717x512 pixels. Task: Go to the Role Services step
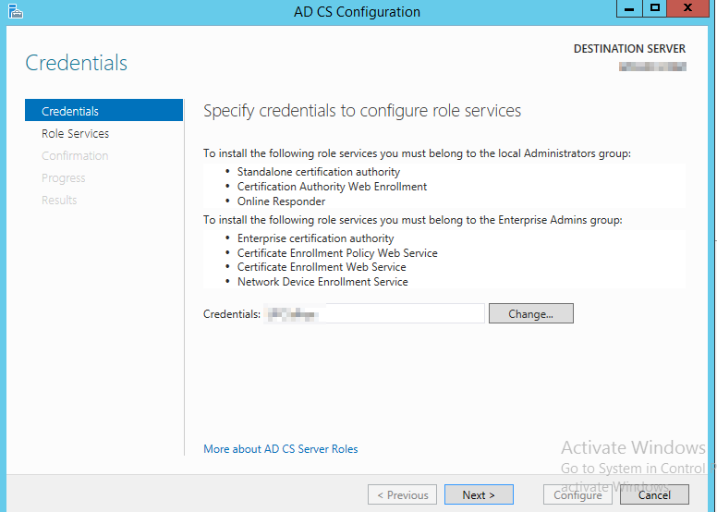75,133
